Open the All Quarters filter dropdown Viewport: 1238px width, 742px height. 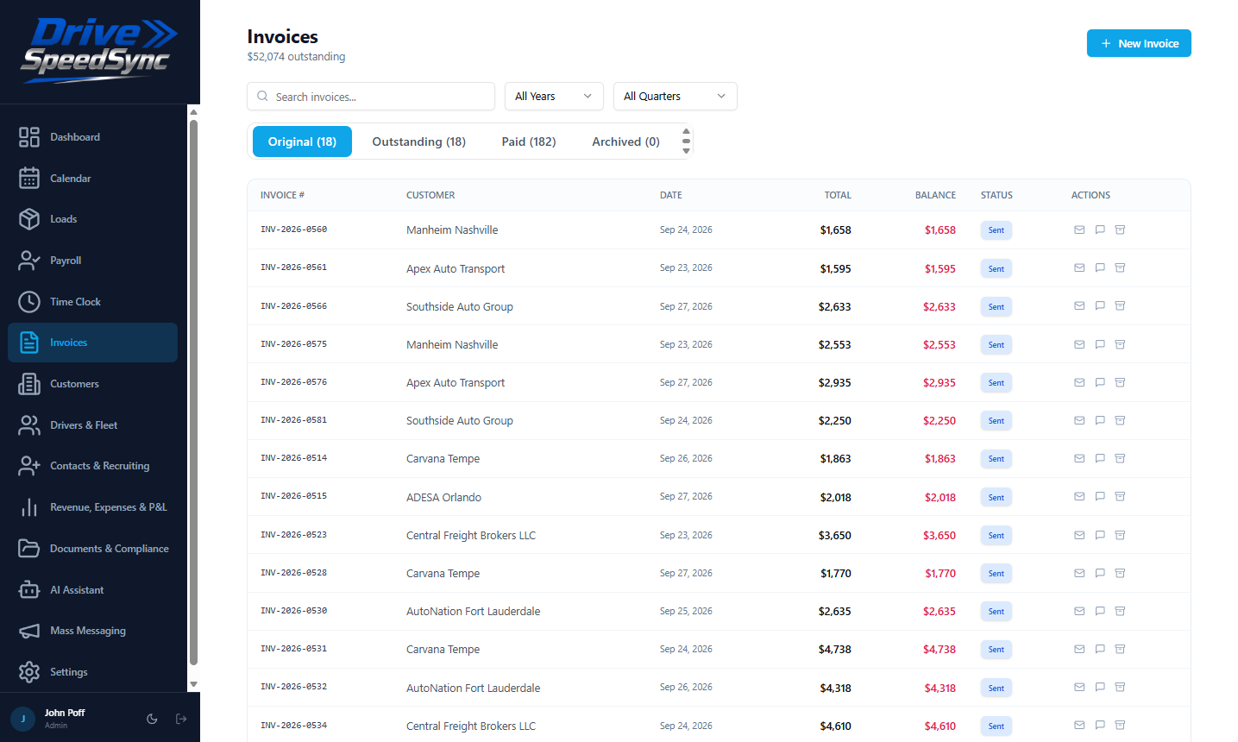click(676, 97)
